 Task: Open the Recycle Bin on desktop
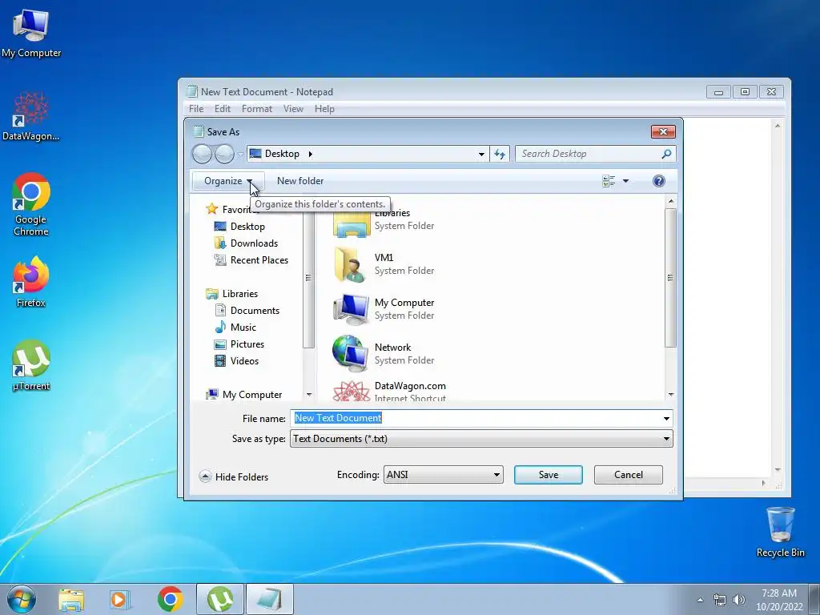pyautogui.click(x=780, y=532)
